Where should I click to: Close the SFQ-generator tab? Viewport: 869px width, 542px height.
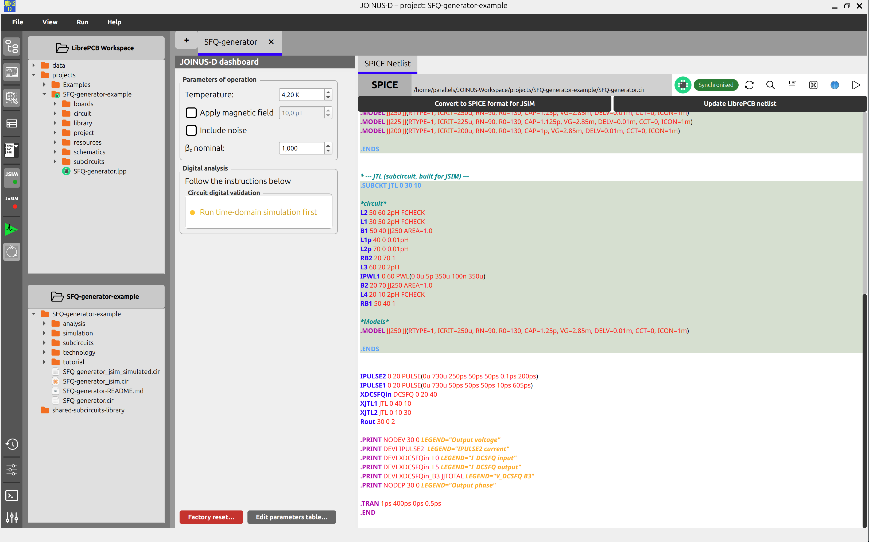[x=271, y=42]
